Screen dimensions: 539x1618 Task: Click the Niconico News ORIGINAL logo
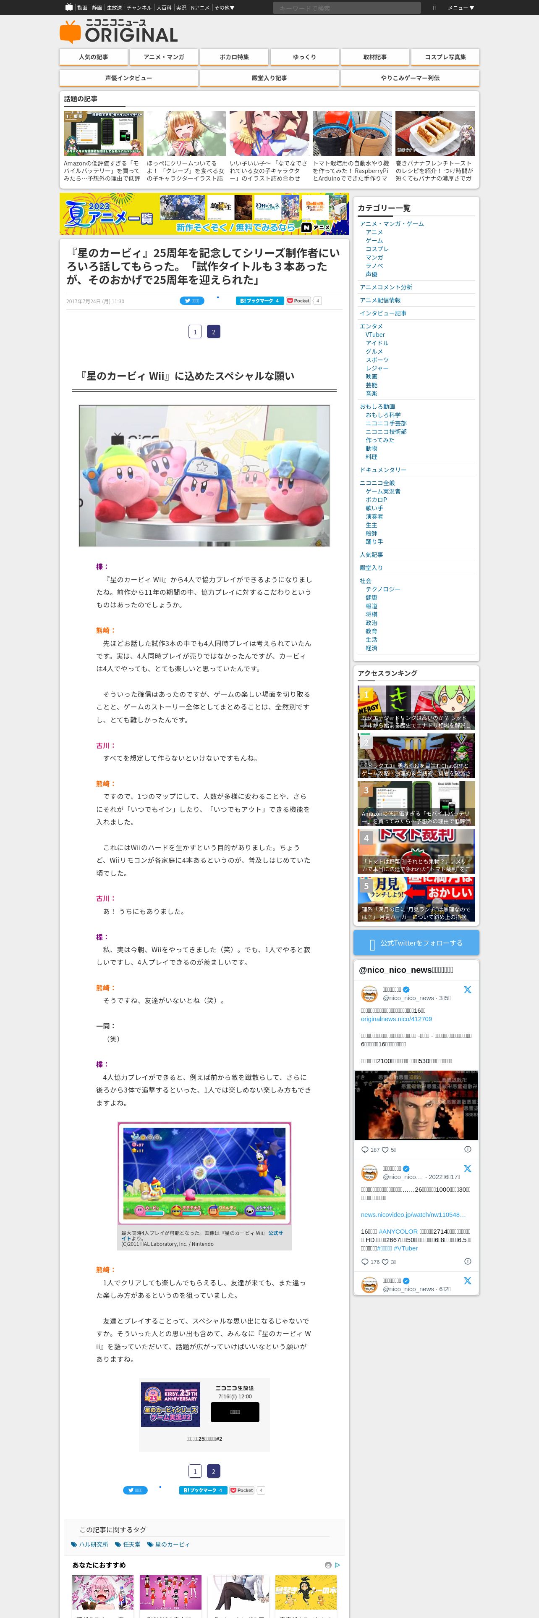119,32
